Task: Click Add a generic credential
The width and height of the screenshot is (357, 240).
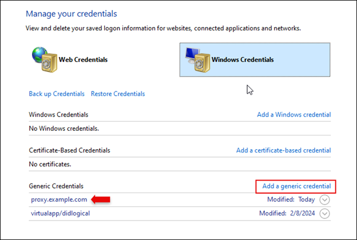Action: click(296, 186)
